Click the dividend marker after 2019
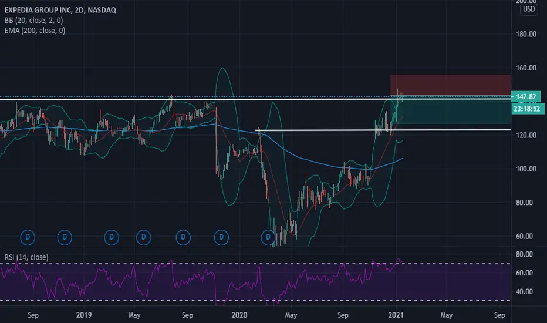 tap(112, 237)
